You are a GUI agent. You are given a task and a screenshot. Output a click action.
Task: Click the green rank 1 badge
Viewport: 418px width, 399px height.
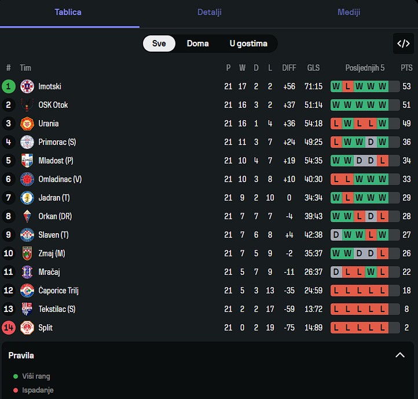[9, 86]
